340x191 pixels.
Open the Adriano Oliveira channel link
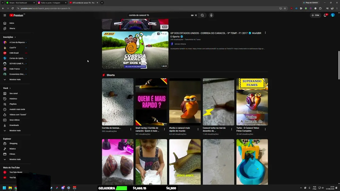[x=180, y=44]
